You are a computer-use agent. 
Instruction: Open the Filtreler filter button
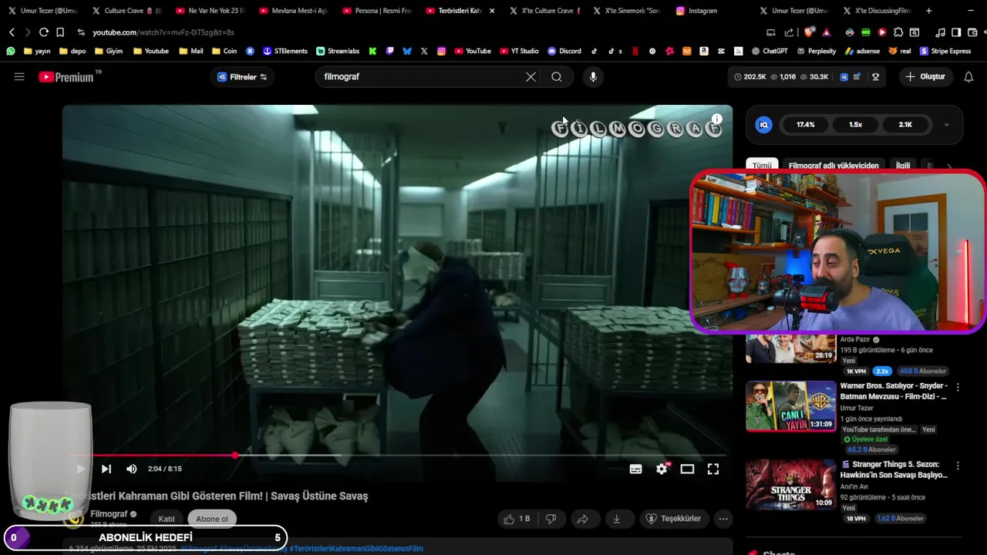[x=242, y=77]
